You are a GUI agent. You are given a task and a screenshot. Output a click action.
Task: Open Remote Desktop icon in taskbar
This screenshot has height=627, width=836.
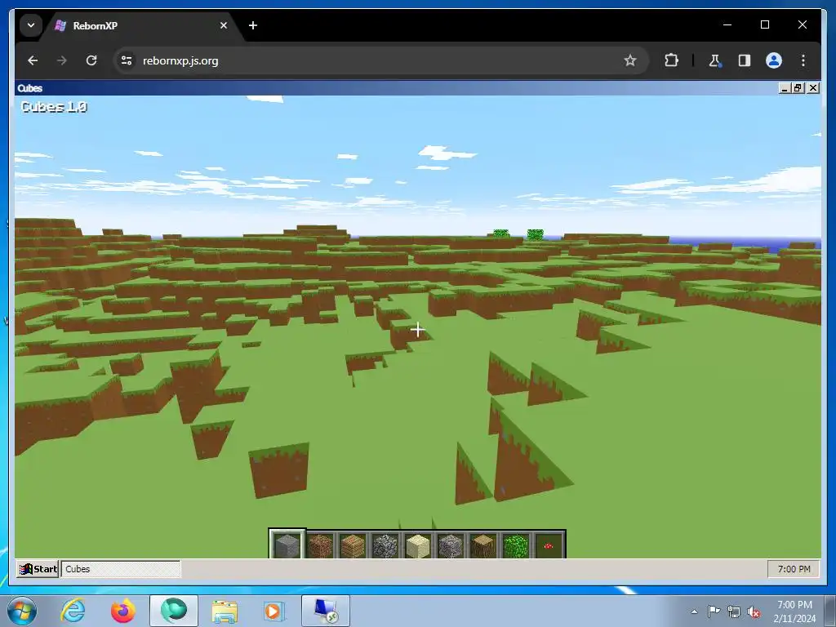[x=326, y=611]
